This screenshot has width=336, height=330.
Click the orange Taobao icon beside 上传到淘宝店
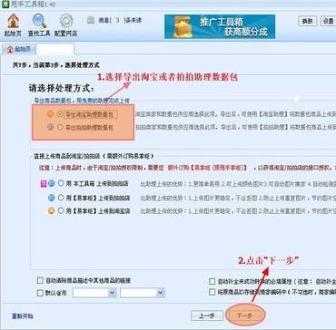coord(52,210)
